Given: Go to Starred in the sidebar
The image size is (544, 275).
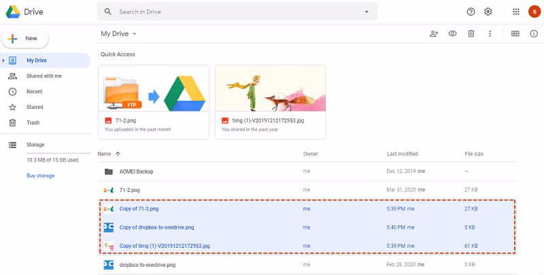Looking at the screenshot, I should coord(35,107).
